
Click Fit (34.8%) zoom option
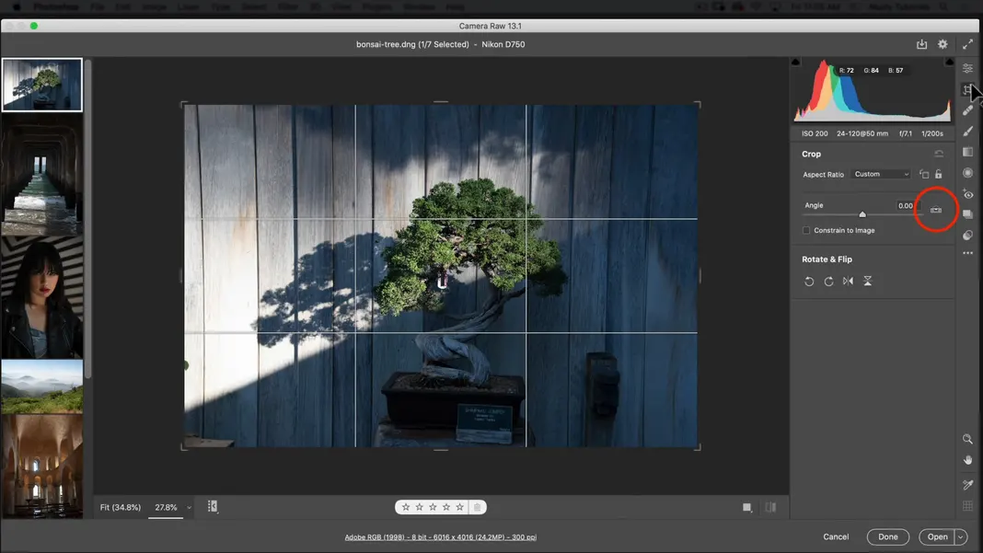pyautogui.click(x=121, y=507)
